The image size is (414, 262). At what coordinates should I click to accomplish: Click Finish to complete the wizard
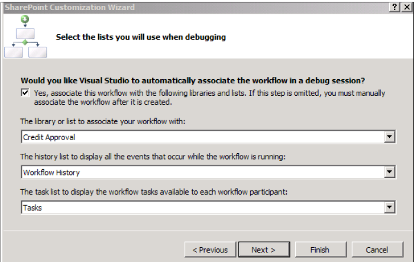tap(320, 250)
